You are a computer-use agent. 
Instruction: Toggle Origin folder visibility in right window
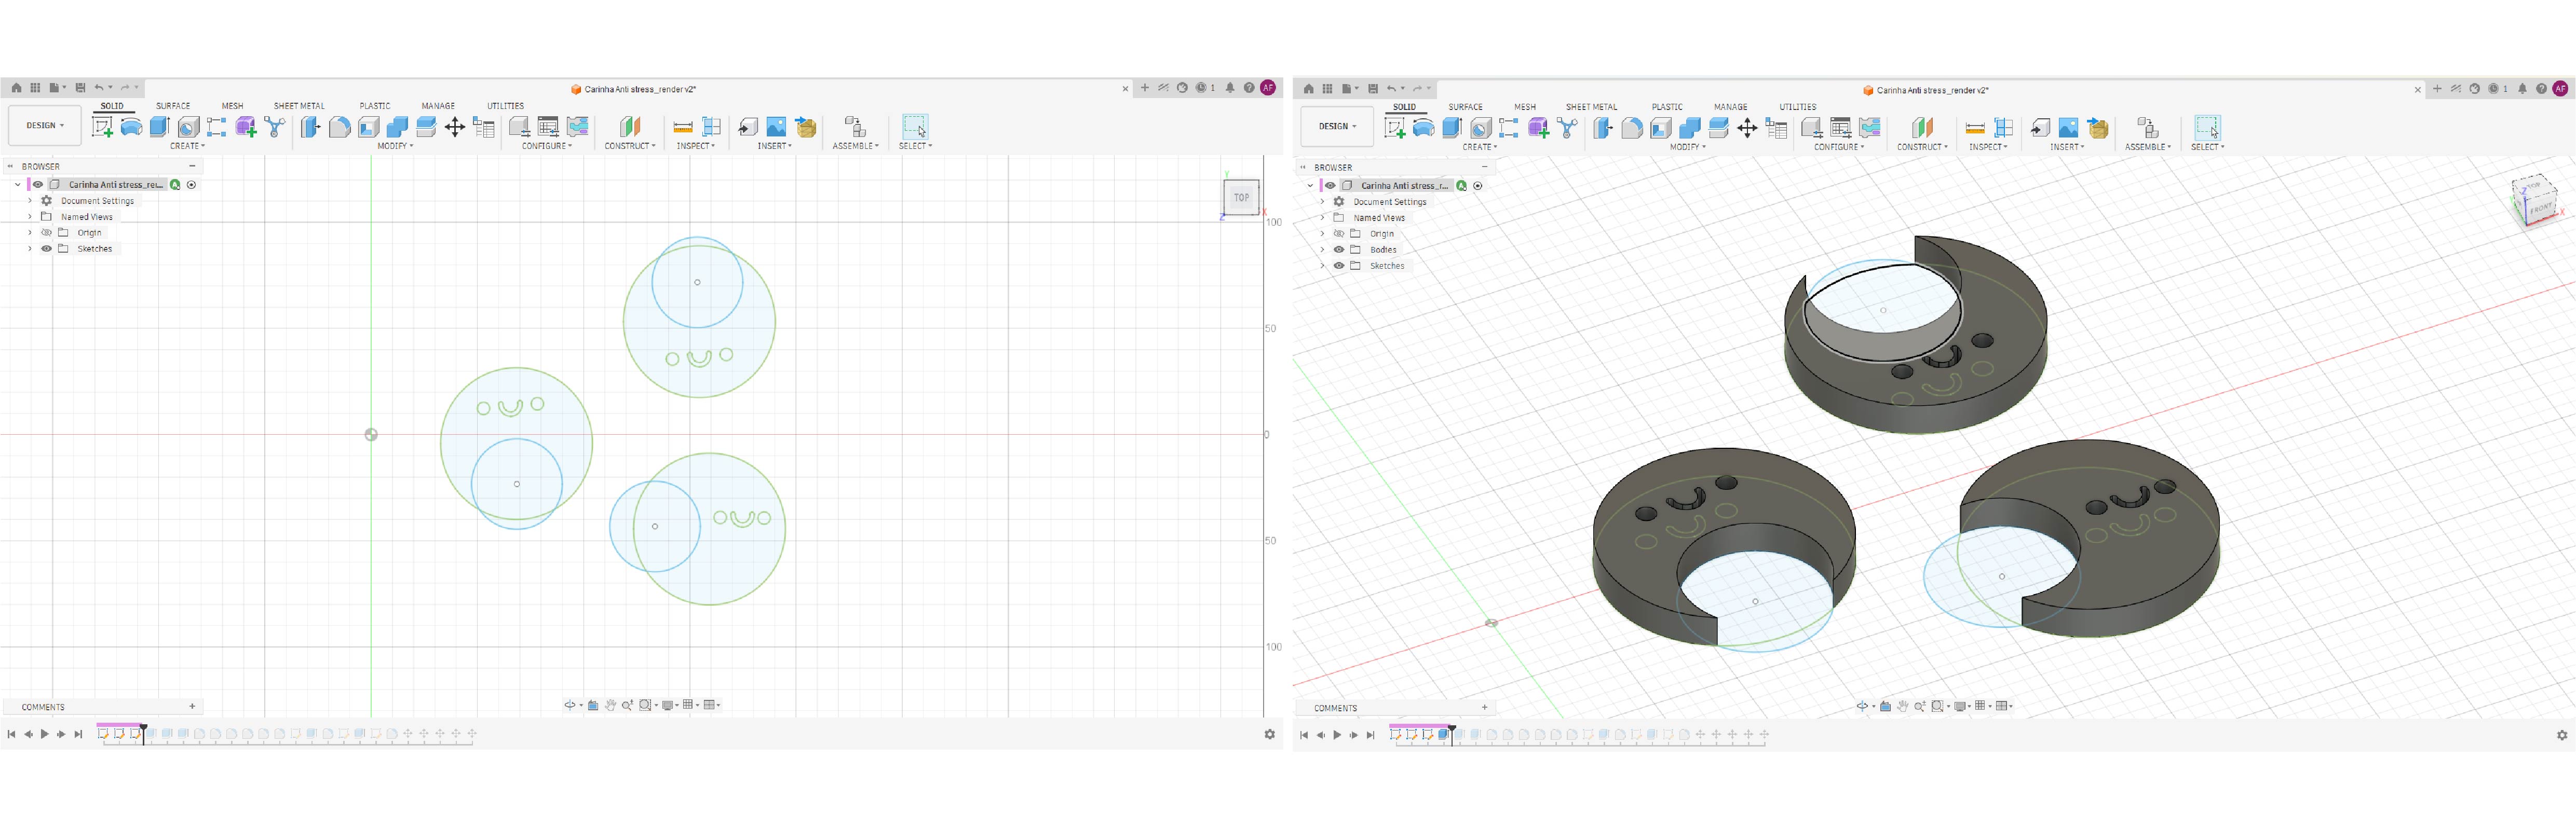[x=1339, y=233]
